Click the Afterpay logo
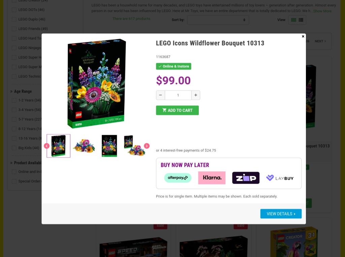 click(178, 178)
